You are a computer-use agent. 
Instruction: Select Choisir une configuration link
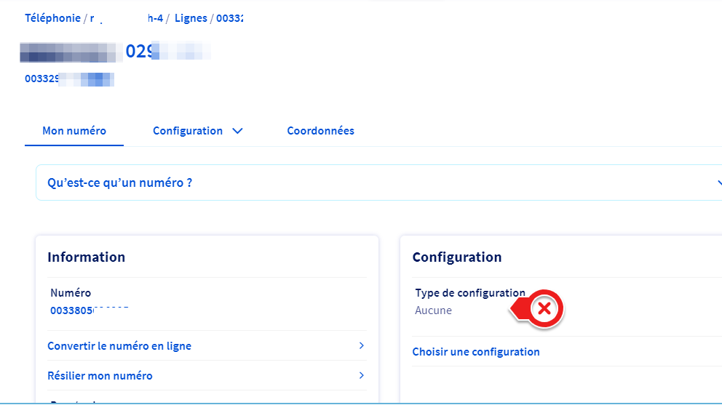coord(476,352)
